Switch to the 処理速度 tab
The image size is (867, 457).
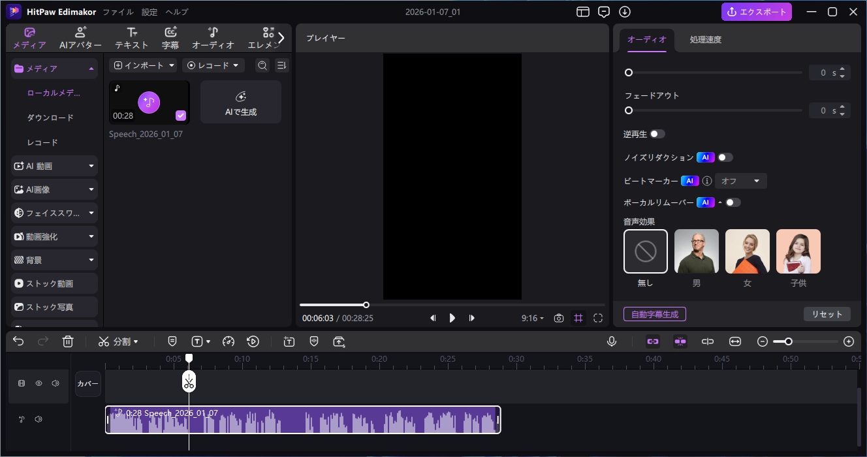click(x=703, y=39)
